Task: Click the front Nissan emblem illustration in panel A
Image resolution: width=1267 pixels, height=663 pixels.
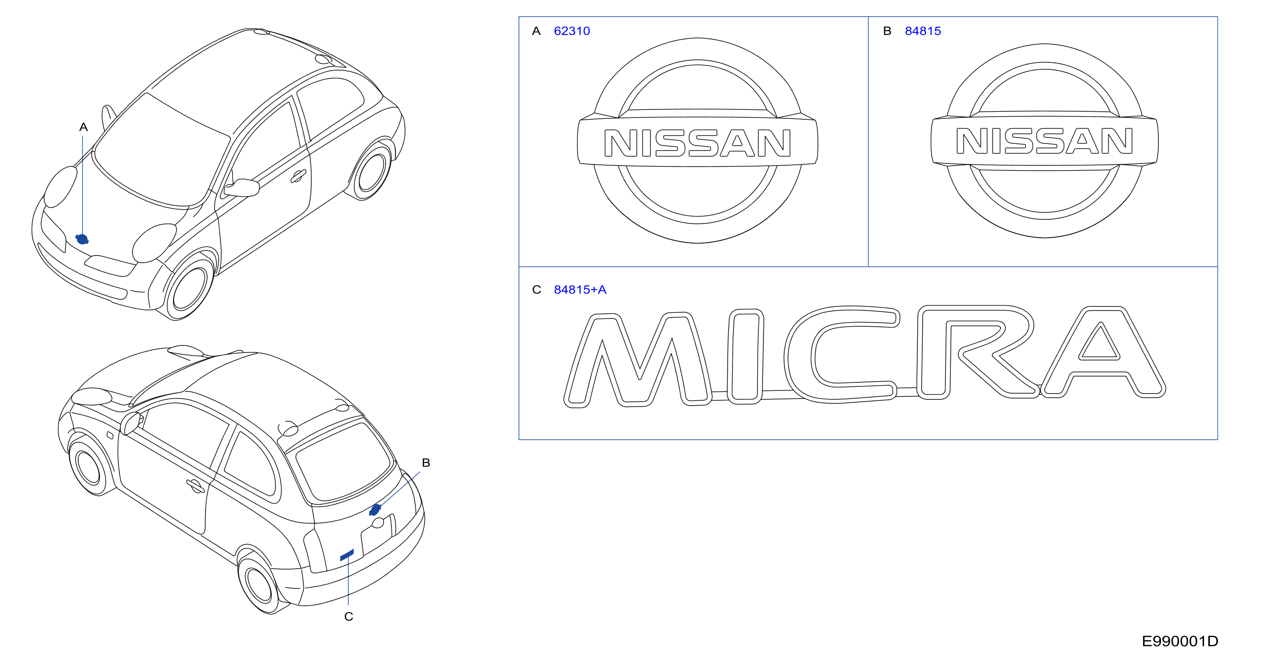Action: tap(697, 141)
